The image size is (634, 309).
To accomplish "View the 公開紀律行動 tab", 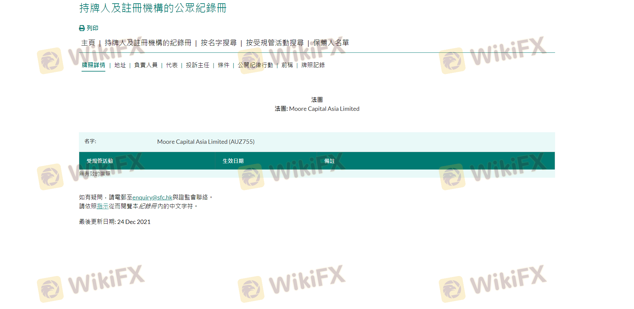I will [x=255, y=65].
